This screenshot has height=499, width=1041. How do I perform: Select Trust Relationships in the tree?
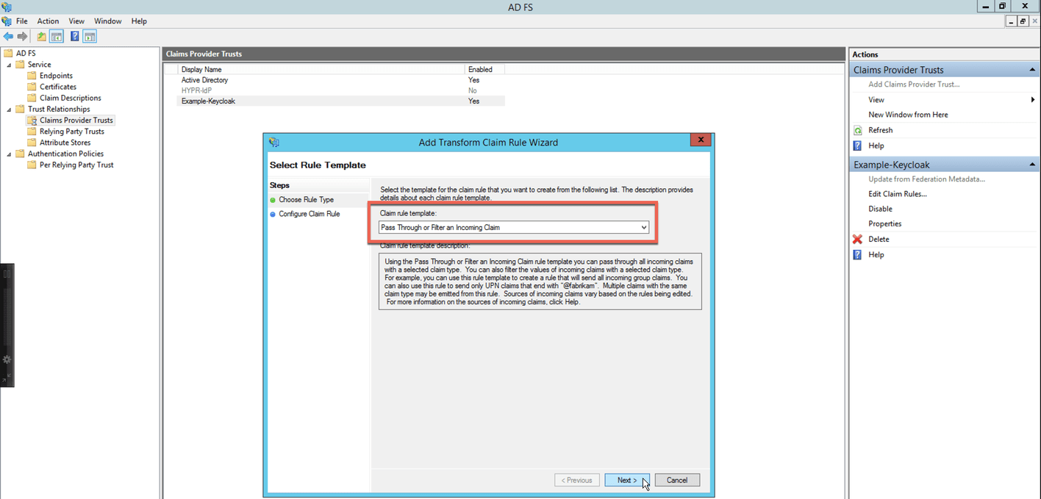59,110
